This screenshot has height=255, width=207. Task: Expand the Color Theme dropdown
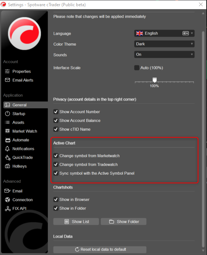coord(164,44)
